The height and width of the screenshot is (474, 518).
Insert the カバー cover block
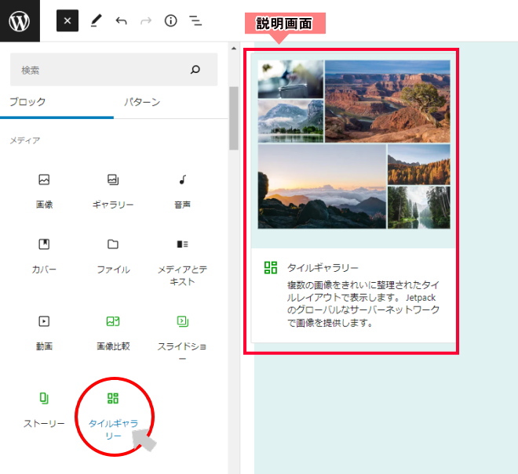[x=44, y=256]
